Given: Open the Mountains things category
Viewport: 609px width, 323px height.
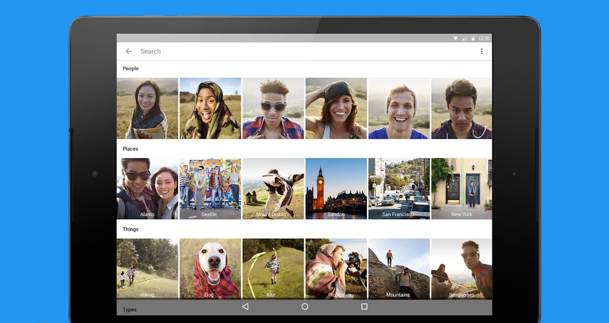Looking at the screenshot, I should pos(399,269).
